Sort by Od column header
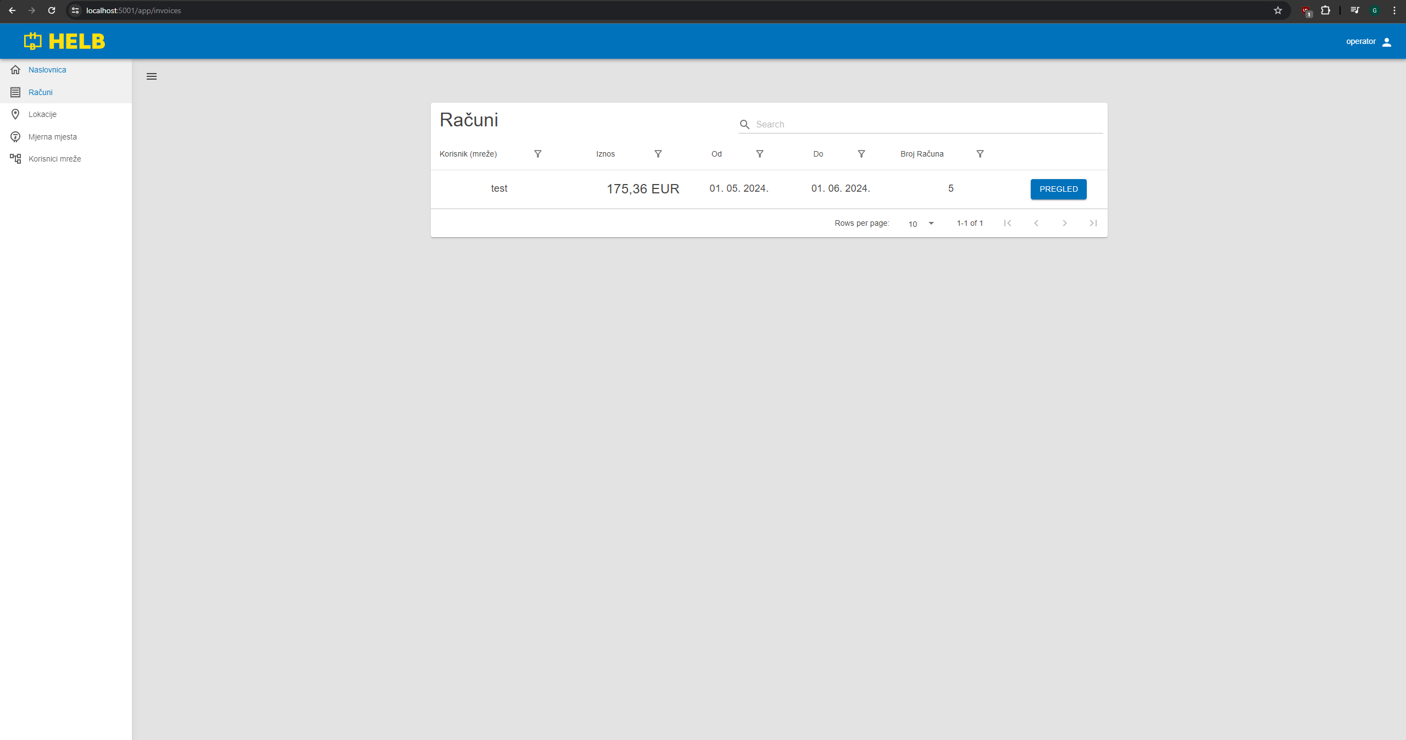Image resolution: width=1406 pixels, height=740 pixels. pyautogui.click(x=716, y=154)
